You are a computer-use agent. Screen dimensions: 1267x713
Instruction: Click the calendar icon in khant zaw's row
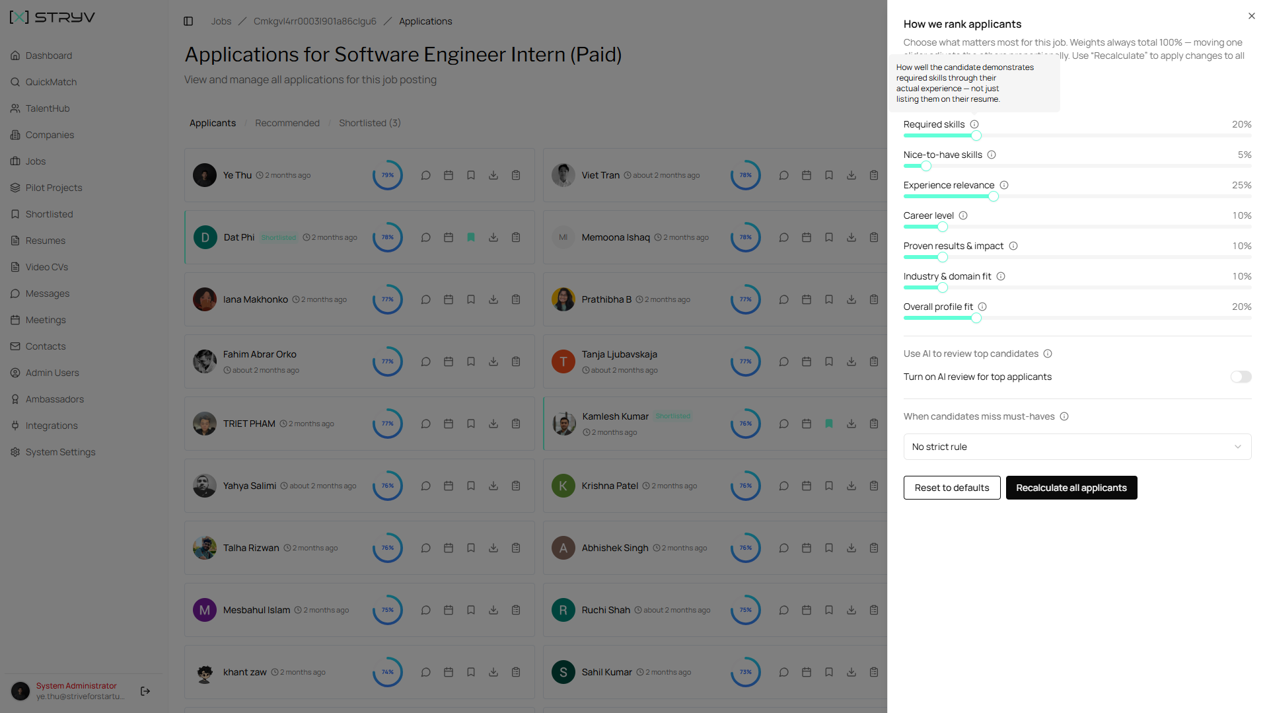449,672
